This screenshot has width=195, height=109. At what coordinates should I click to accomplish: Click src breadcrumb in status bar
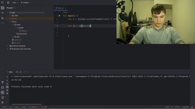11,107
